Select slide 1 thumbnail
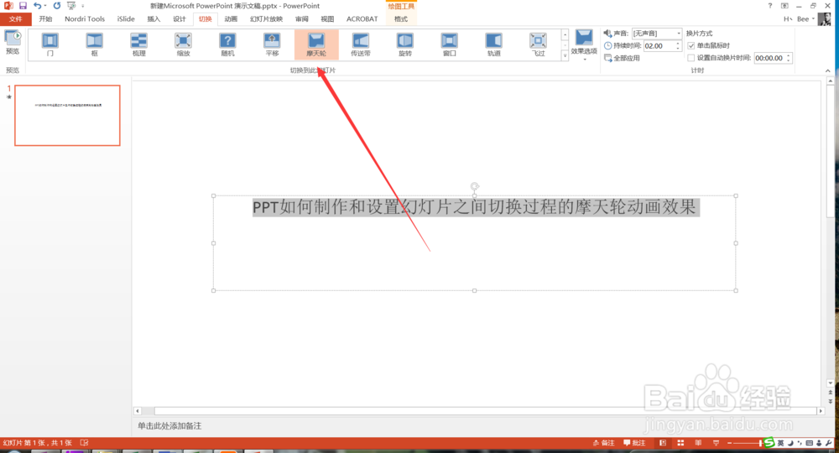839x453 pixels. pos(67,115)
